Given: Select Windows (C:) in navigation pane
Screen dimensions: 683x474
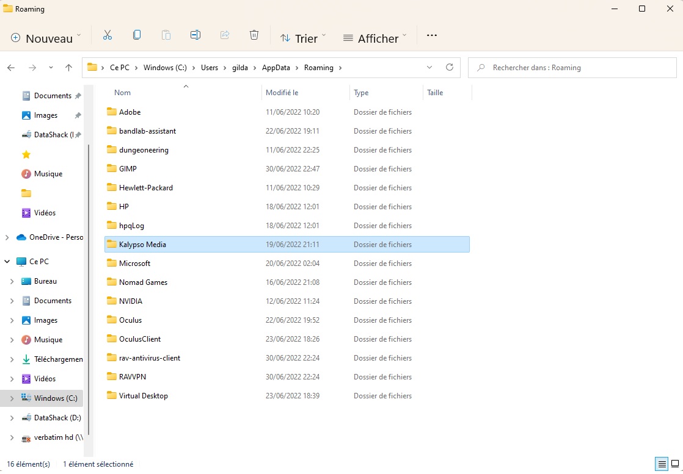Looking at the screenshot, I should pos(56,398).
